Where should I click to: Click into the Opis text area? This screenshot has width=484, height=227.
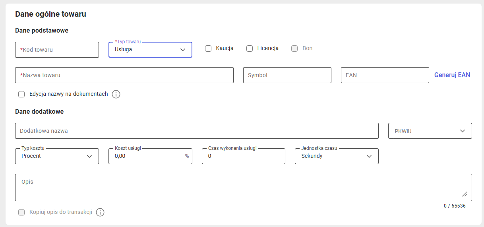coord(244,187)
